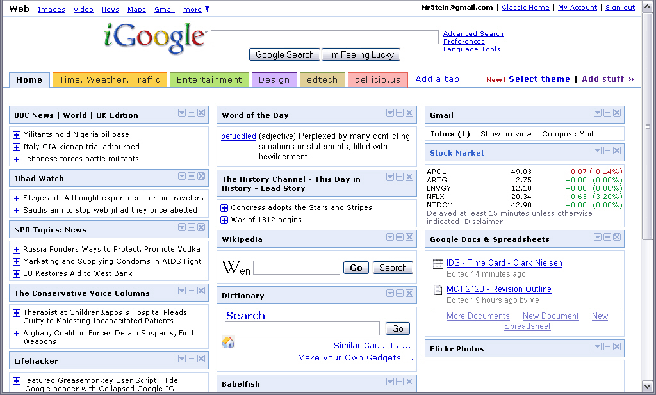The height and width of the screenshot is (395, 656).
Task: Expand 'Russia Ponders Ways to Protect' Vodka story
Action: click(17, 250)
